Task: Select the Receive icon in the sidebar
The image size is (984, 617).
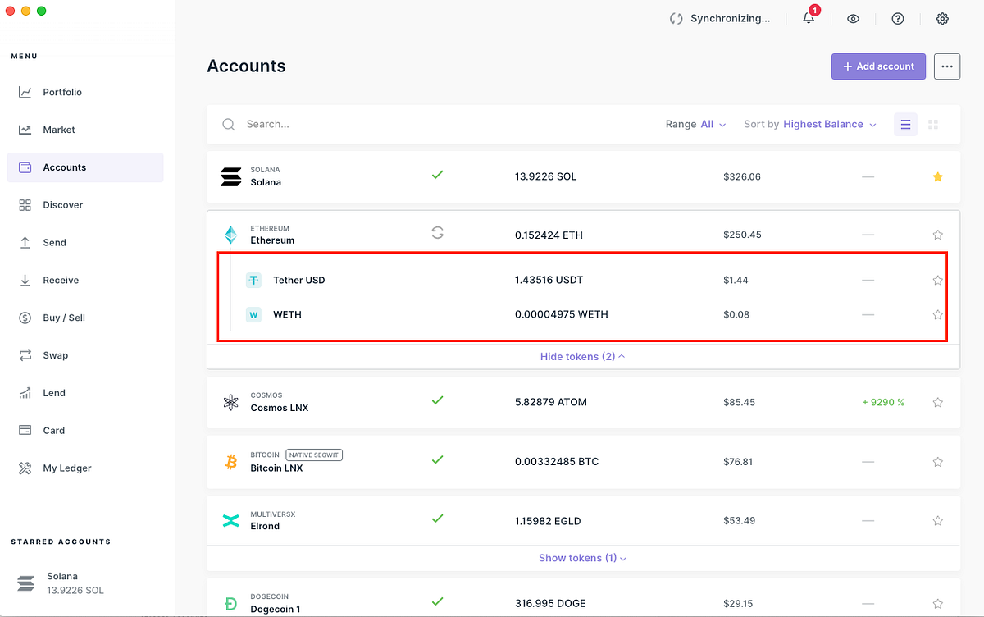Action: [24, 280]
